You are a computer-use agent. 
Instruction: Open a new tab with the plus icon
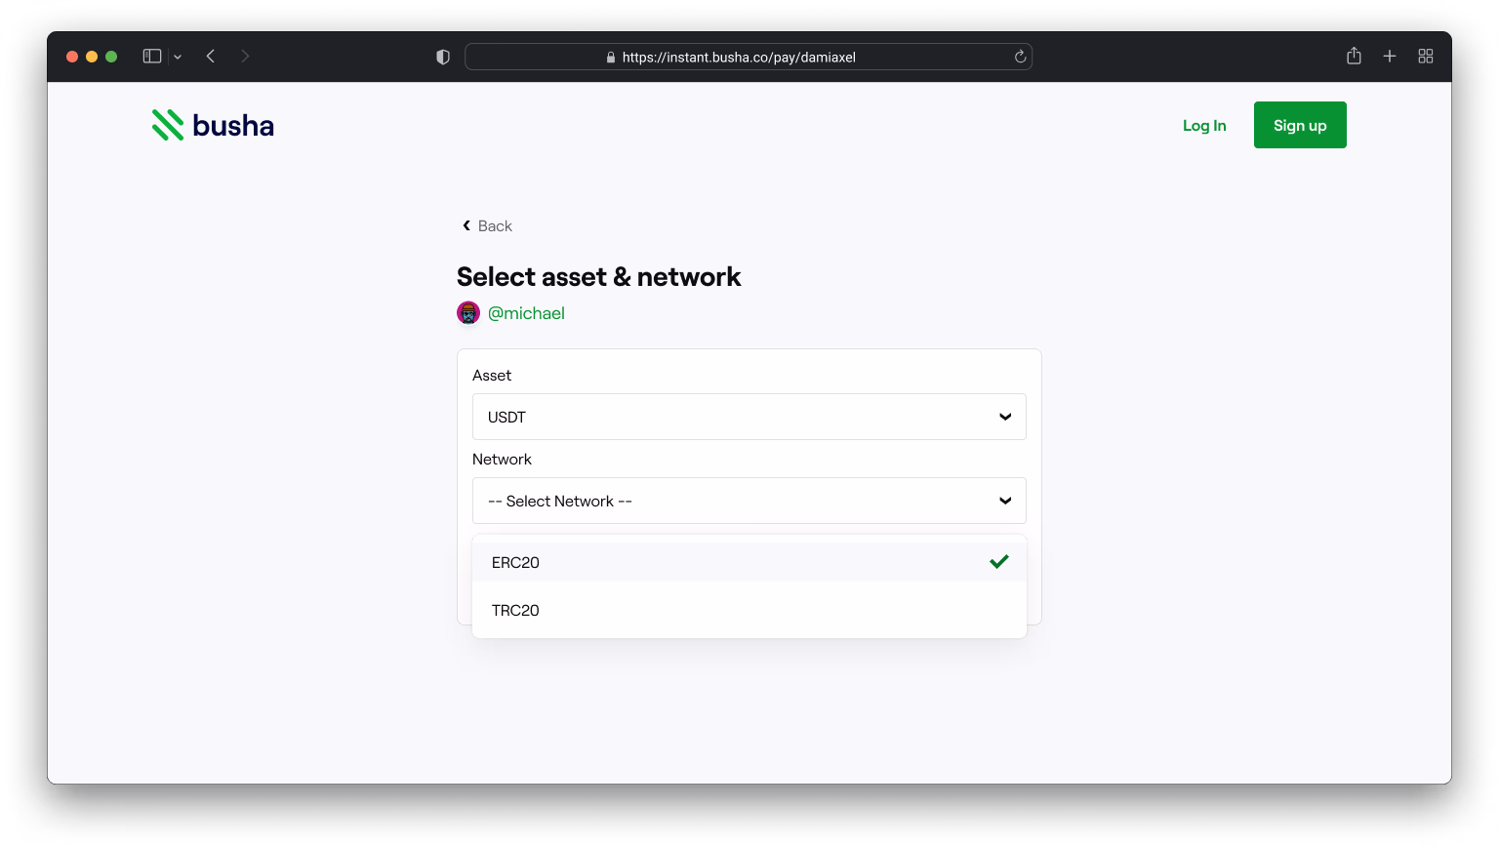pyautogui.click(x=1390, y=57)
